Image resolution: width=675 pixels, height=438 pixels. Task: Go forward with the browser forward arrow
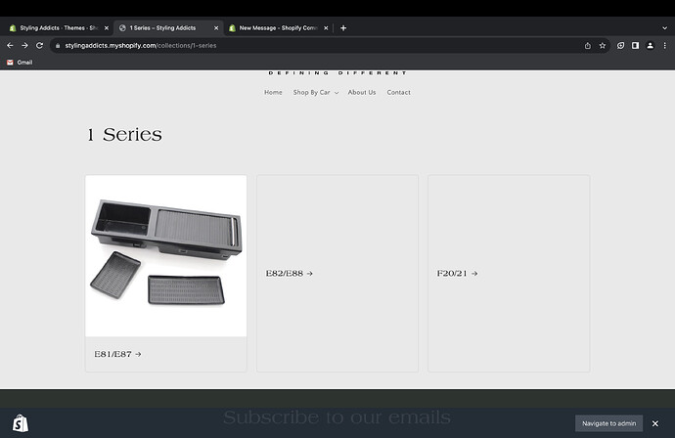[24, 45]
